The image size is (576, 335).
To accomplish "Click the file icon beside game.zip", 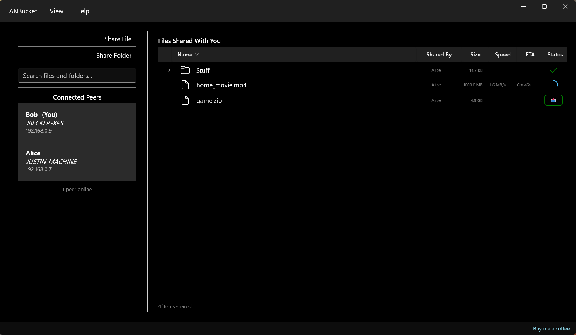I will tap(185, 100).
